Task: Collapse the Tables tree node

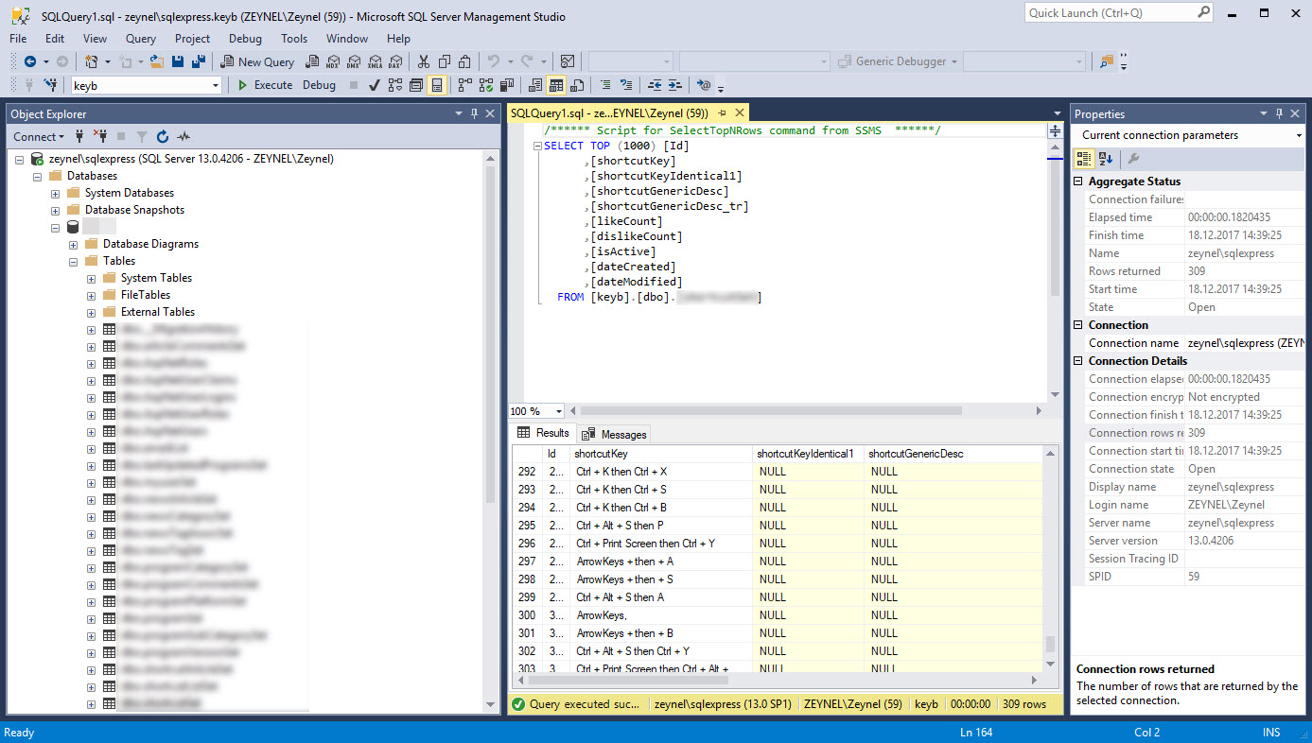Action: click(x=74, y=261)
